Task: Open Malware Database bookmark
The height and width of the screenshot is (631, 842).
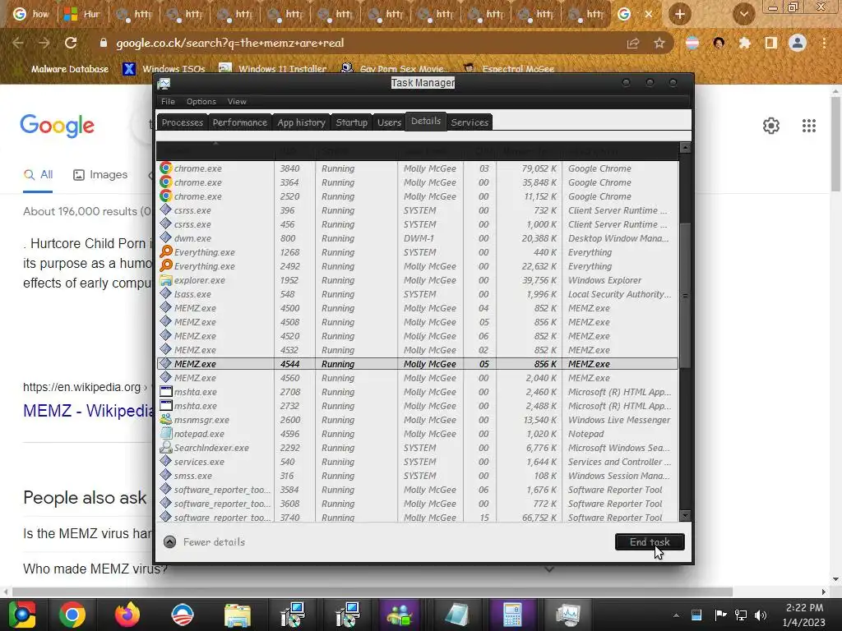Action: pos(69,69)
